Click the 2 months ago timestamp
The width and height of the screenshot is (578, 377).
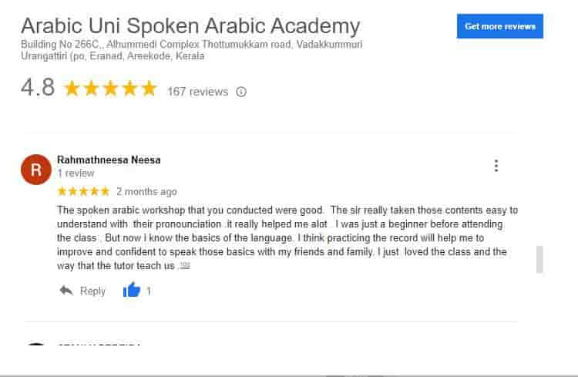pos(146,192)
